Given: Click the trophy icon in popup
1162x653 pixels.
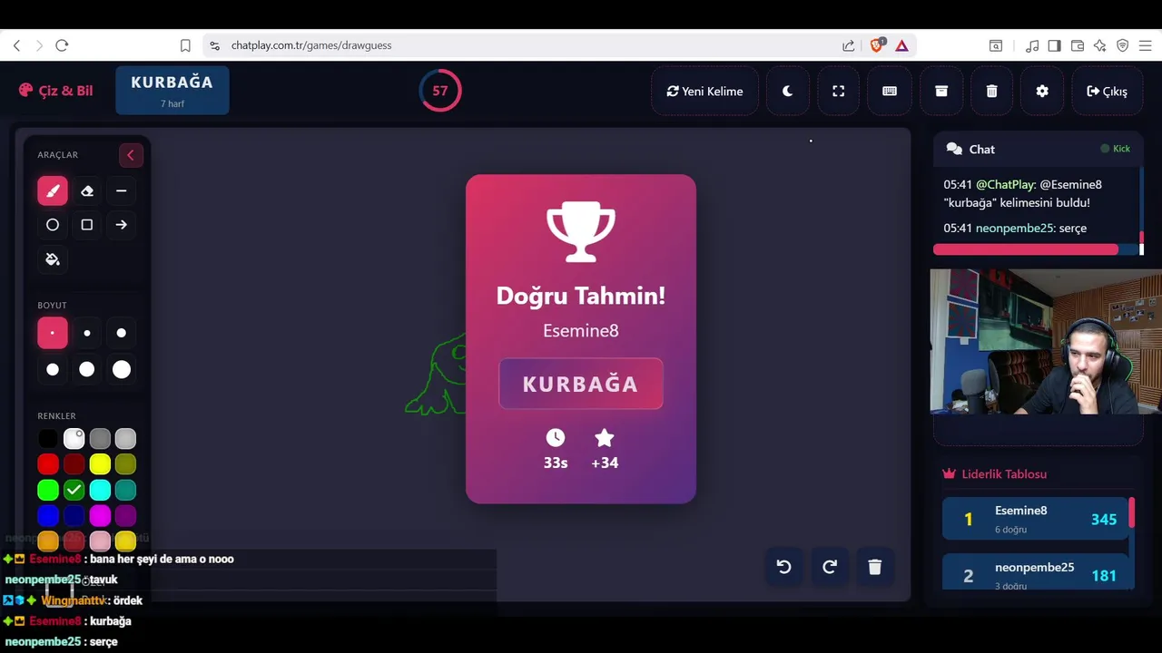Looking at the screenshot, I should pos(581,233).
